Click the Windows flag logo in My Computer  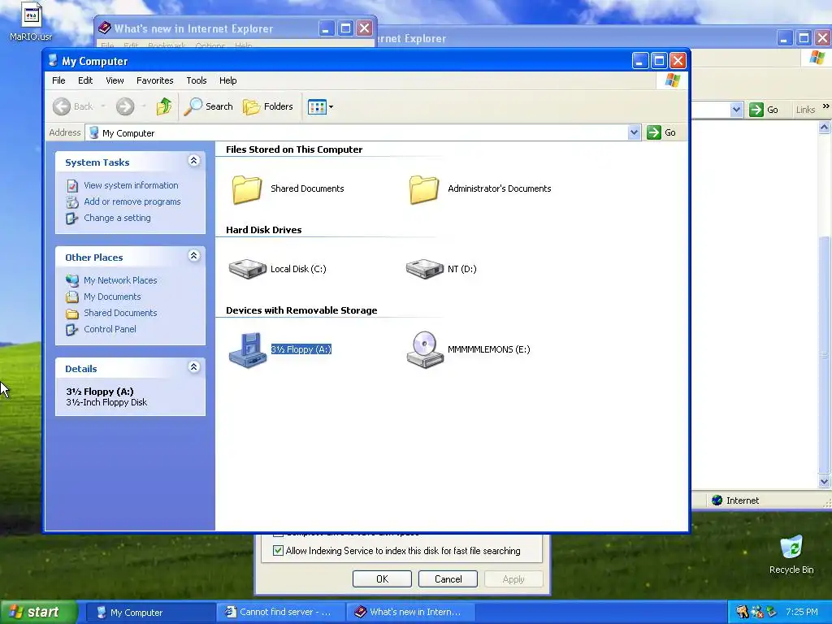pos(672,80)
